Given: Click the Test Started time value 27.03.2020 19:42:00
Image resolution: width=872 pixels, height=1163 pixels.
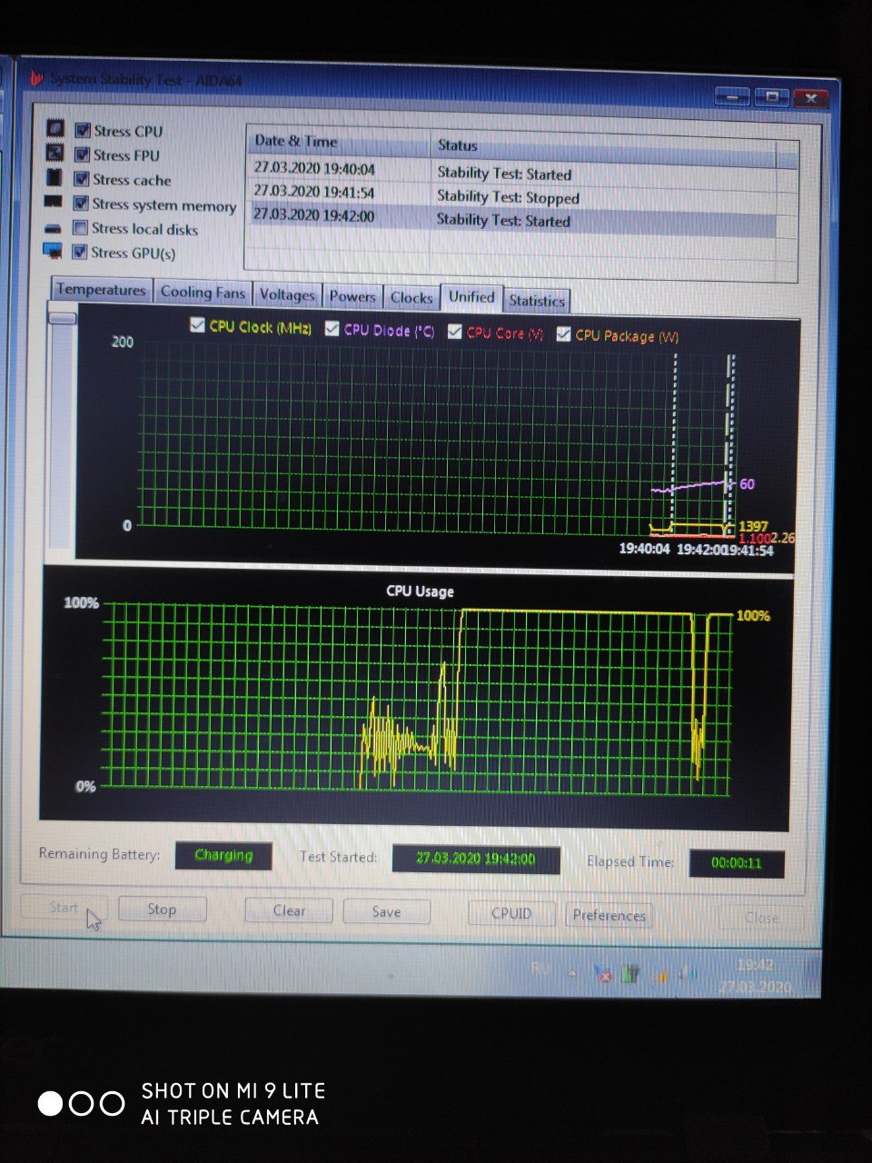Looking at the screenshot, I should pos(476,859).
